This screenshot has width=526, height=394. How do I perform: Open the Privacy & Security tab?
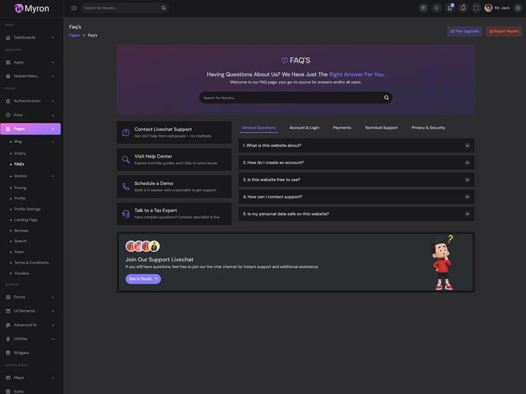[x=428, y=127]
